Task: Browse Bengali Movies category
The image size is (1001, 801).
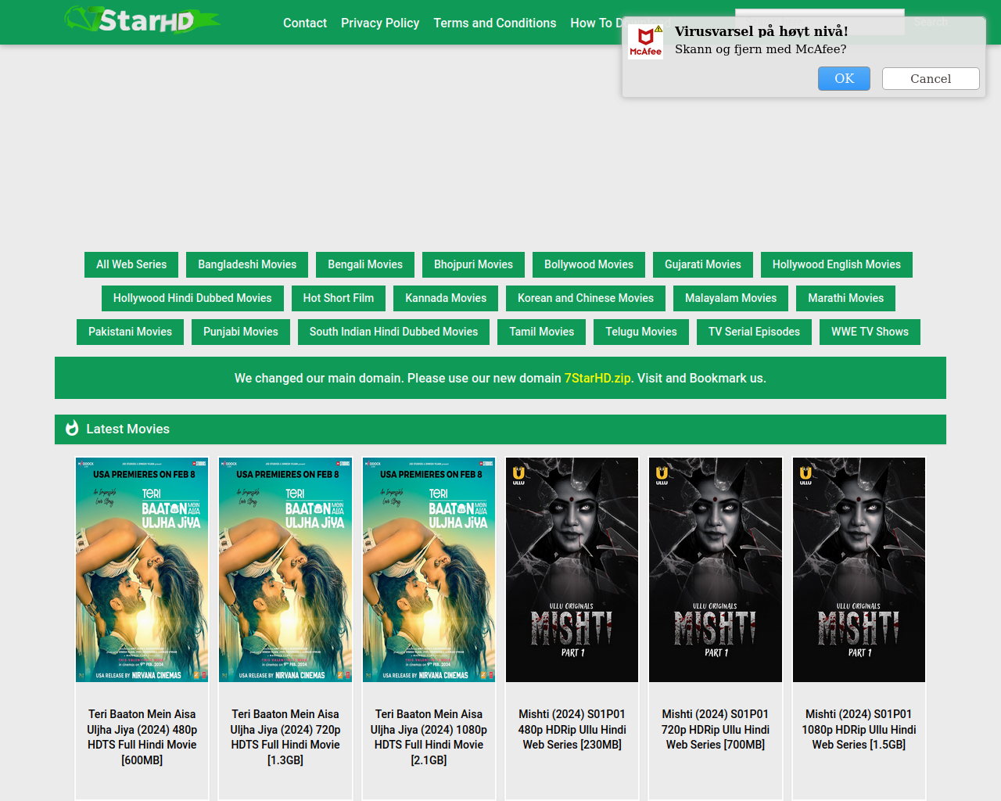Action: point(365,264)
